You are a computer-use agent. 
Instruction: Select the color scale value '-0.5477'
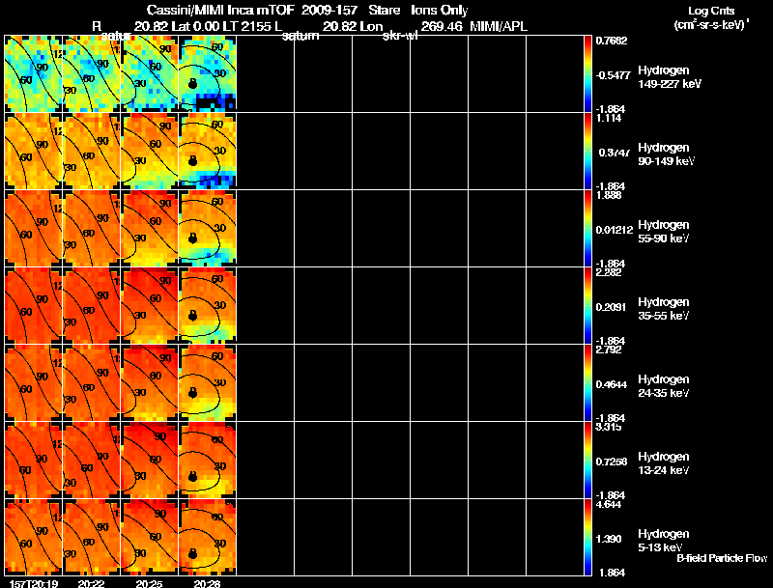613,75
